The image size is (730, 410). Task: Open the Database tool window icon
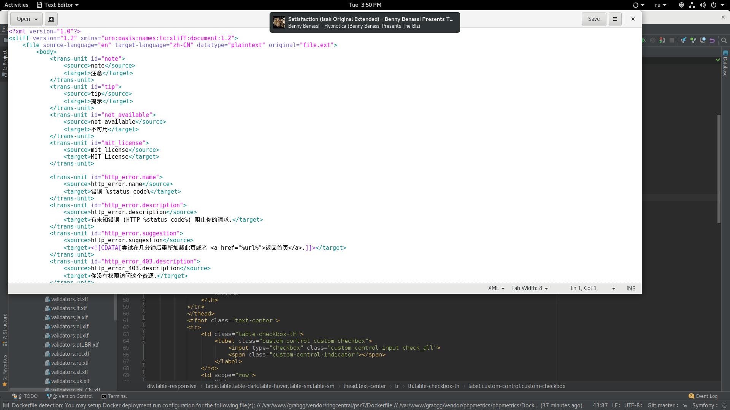725,53
